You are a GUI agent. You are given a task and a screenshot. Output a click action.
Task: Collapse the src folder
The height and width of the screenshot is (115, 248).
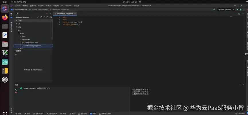click(17, 30)
